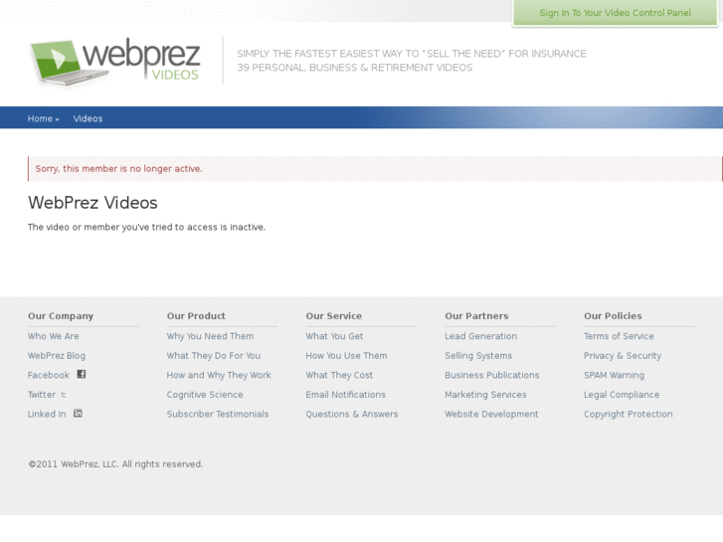Open What They Cost link
Image resolution: width=723 pixels, height=542 pixels.
[339, 375]
